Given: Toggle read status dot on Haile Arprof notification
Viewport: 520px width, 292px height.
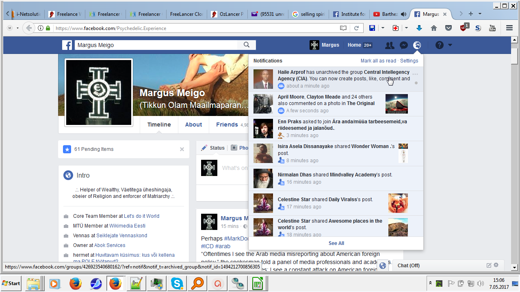Looking at the screenshot, I should point(416,83).
